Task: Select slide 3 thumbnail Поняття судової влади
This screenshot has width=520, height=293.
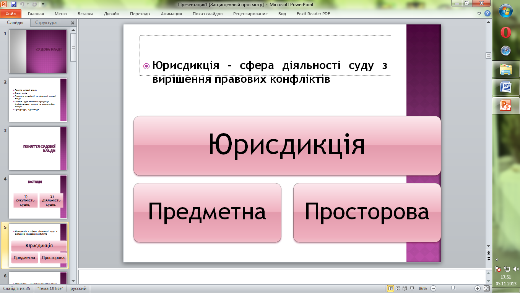Action: click(x=38, y=148)
